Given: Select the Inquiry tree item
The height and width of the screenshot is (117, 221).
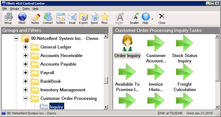Looking at the screenshot, I should (57, 107).
